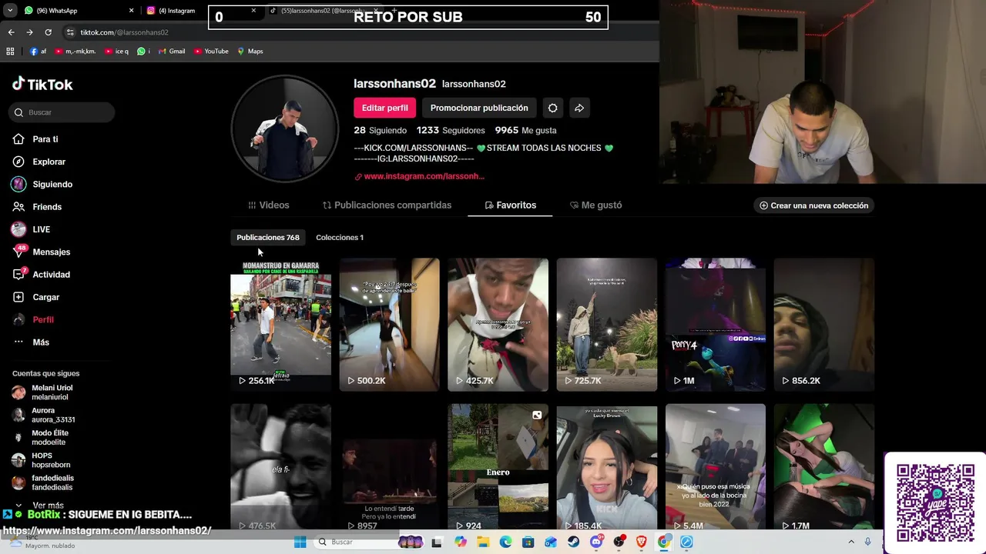This screenshot has width=986, height=554.
Task: Go to Siguiendo feed
Action: pos(42,185)
